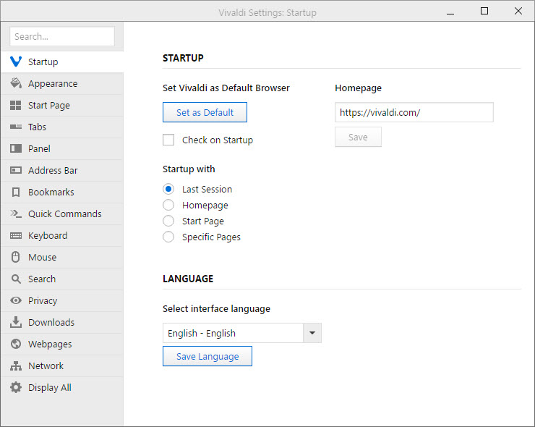Screen dimensions: 535x427
Task: Click the Save Language button
Action: 207,356
